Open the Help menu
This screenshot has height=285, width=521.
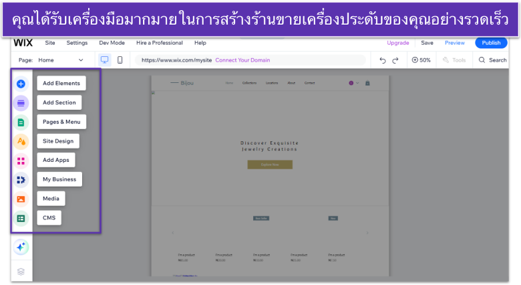[x=200, y=43]
